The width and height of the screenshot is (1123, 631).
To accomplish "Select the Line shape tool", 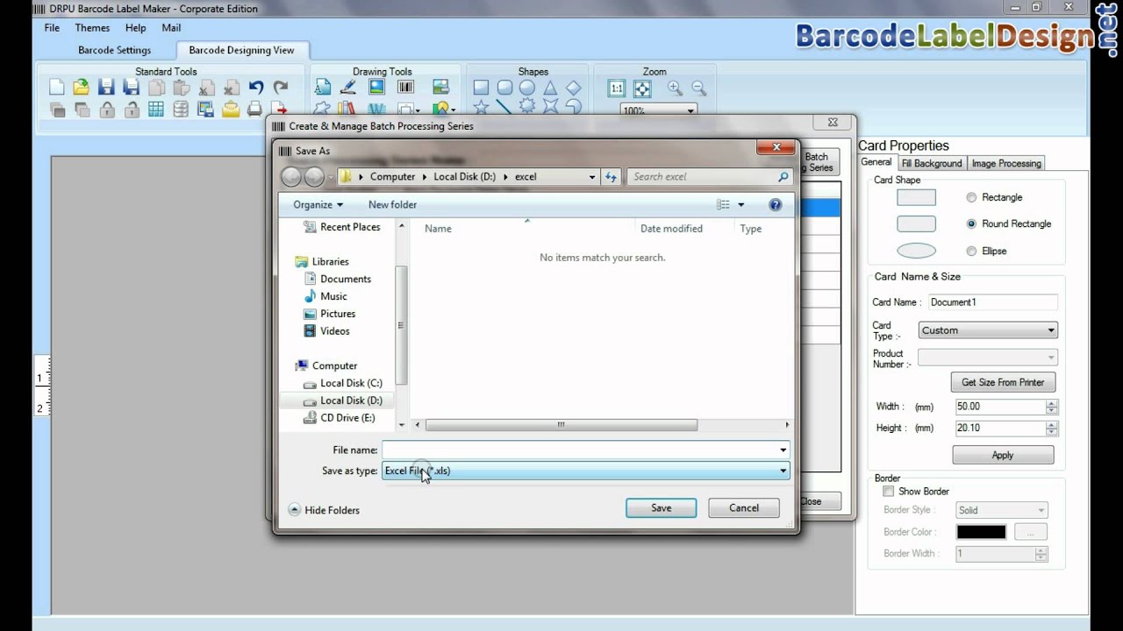I will (x=504, y=107).
